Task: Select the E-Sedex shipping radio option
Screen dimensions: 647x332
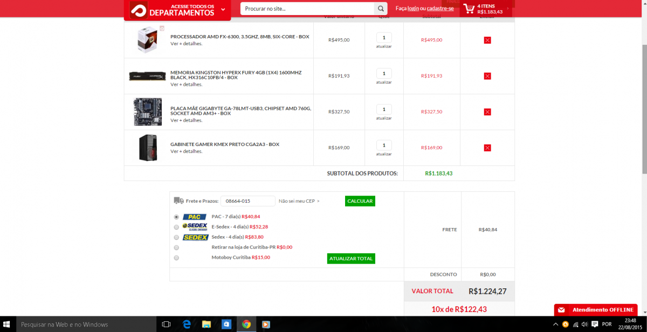Action: click(176, 227)
